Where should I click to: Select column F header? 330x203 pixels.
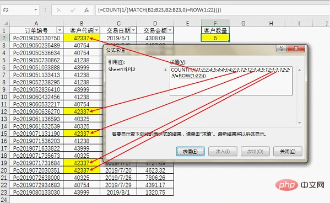[215, 23]
